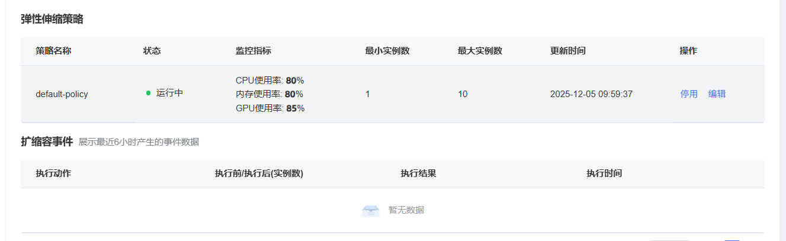The image size is (786, 241).
Task: Click the 执行动作 column header
Action: [x=53, y=173]
